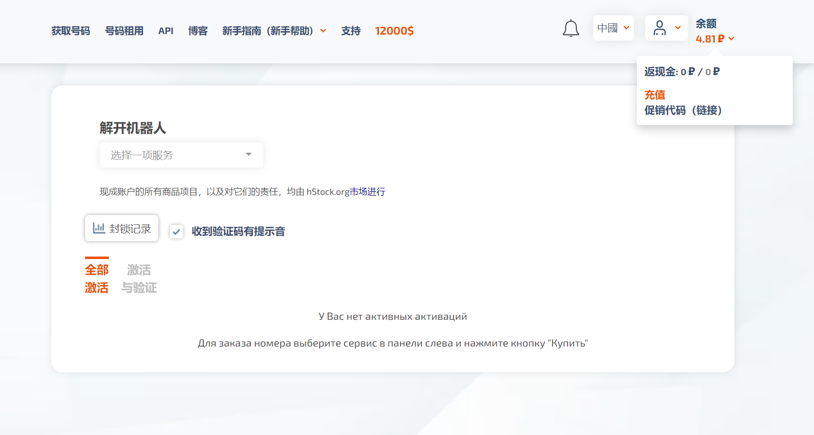This screenshot has height=435, width=814.
Task: Open the notifications bell
Action: point(571,29)
